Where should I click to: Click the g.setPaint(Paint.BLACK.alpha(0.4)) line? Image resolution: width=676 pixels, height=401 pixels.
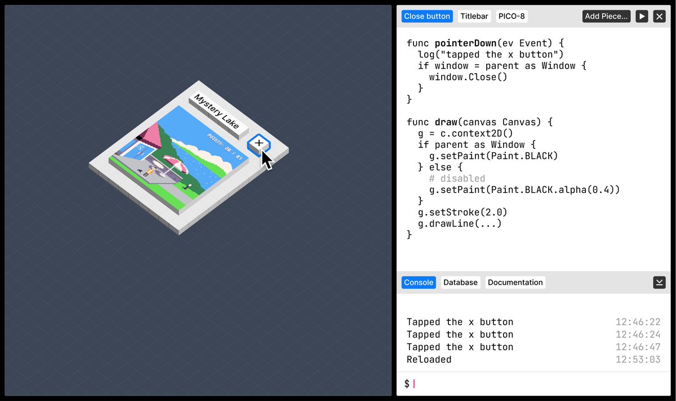[x=524, y=190]
